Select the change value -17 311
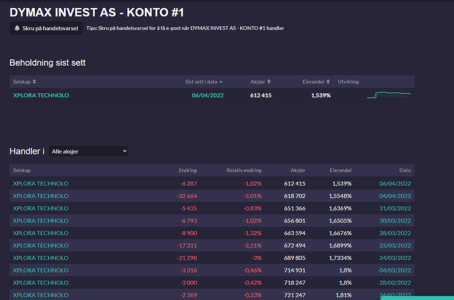The height and width of the screenshot is (300, 454). (187, 245)
